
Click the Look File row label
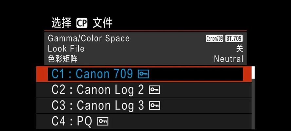(66, 49)
